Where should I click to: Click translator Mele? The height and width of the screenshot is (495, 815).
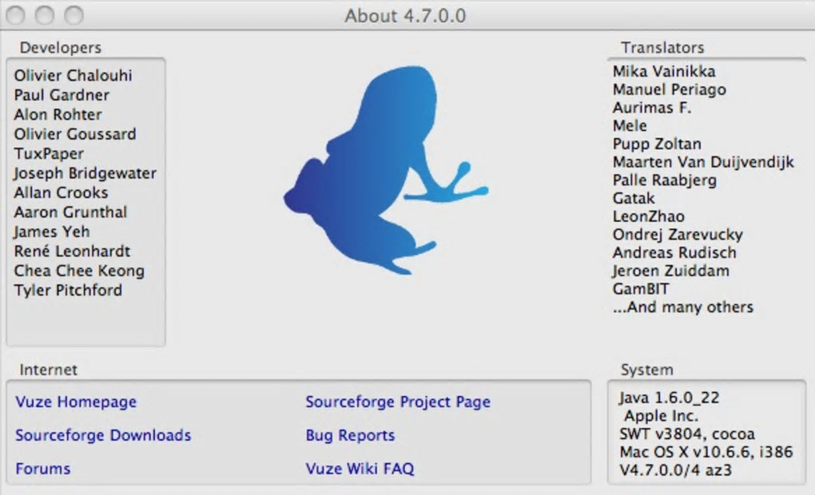pyautogui.click(x=630, y=125)
